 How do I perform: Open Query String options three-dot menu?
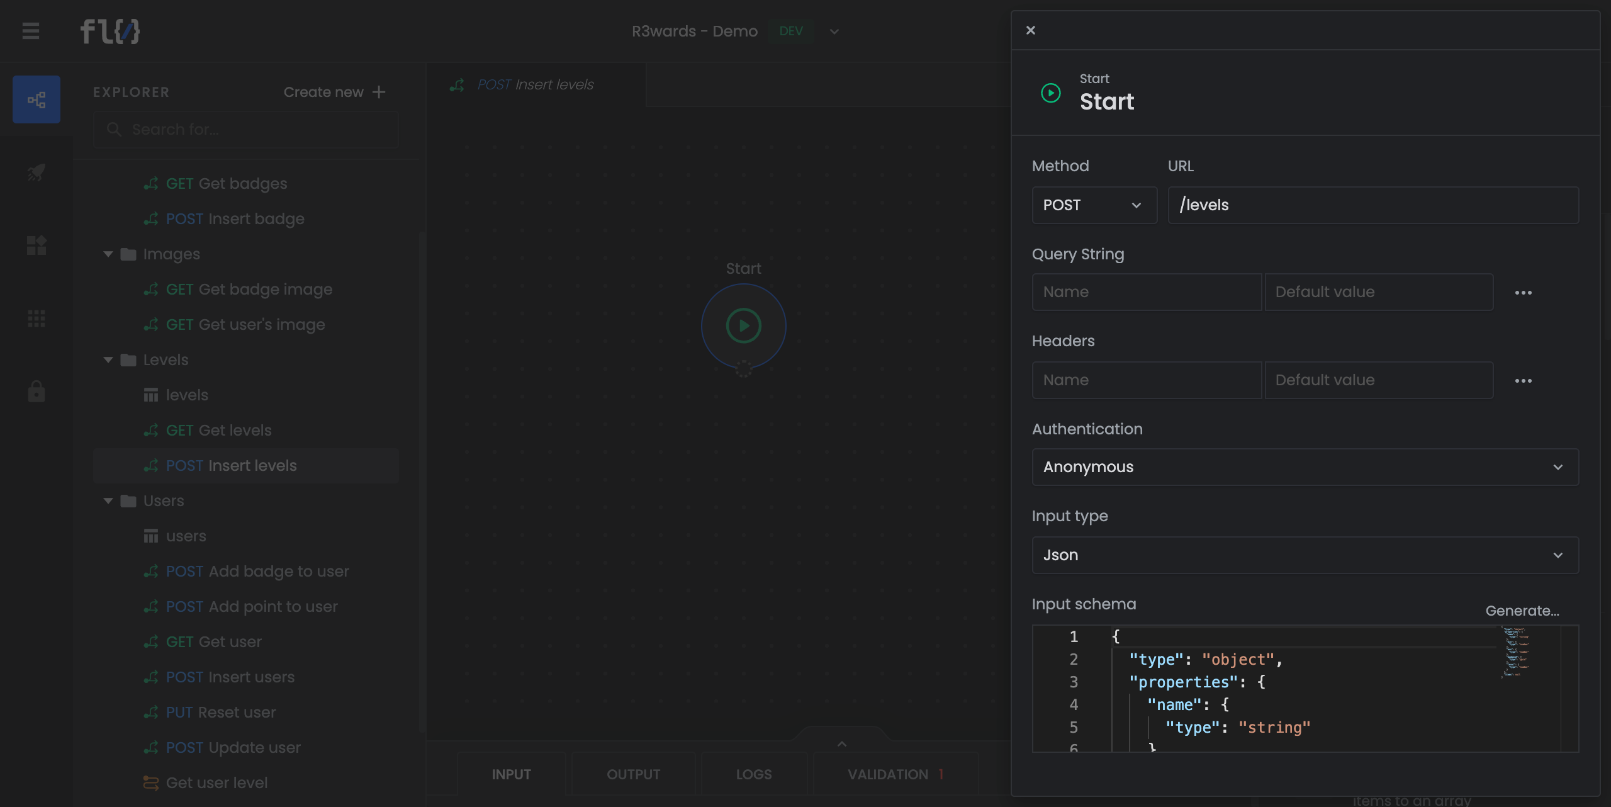point(1524,293)
